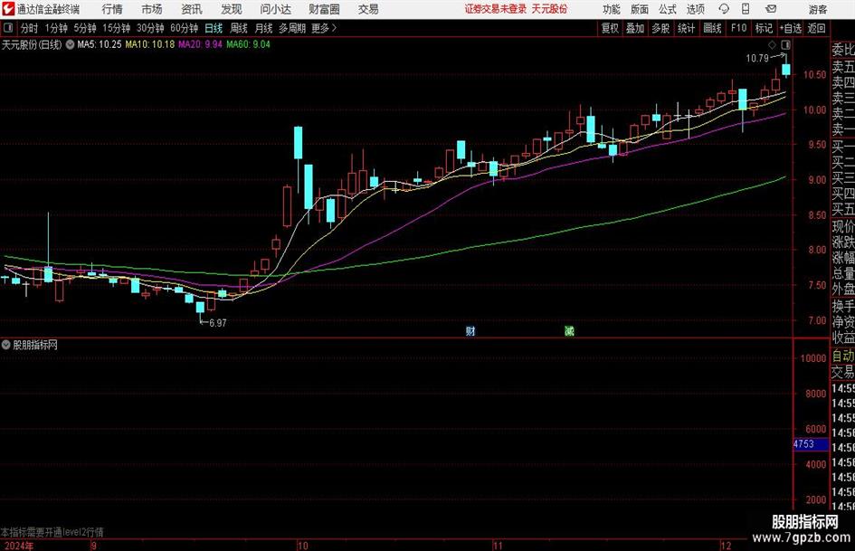This screenshot has width=855, height=551.
Task: Switch to the 5分钟 period
Action: 85,28
